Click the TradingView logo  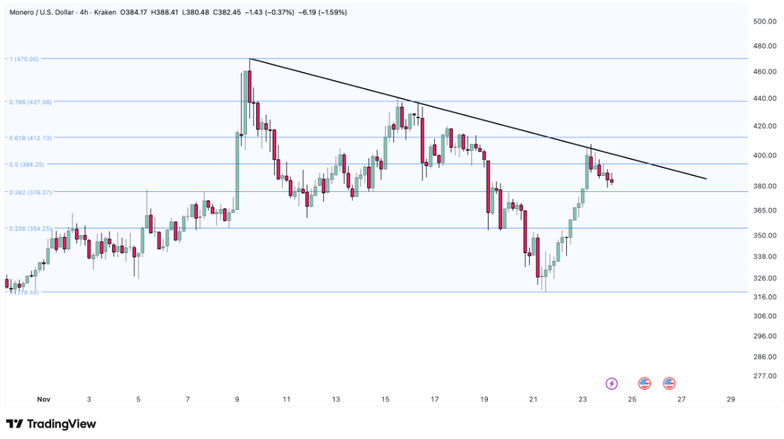click(51, 424)
